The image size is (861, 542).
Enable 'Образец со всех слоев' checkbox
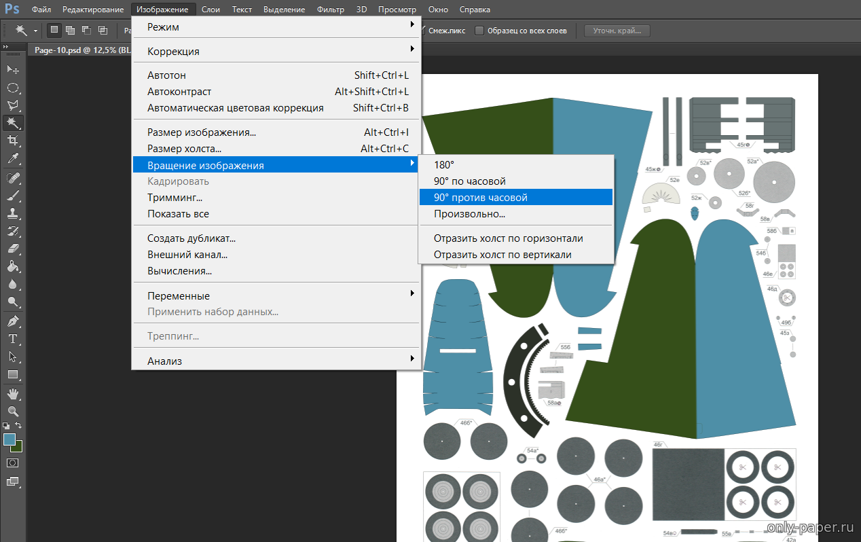(479, 31)
